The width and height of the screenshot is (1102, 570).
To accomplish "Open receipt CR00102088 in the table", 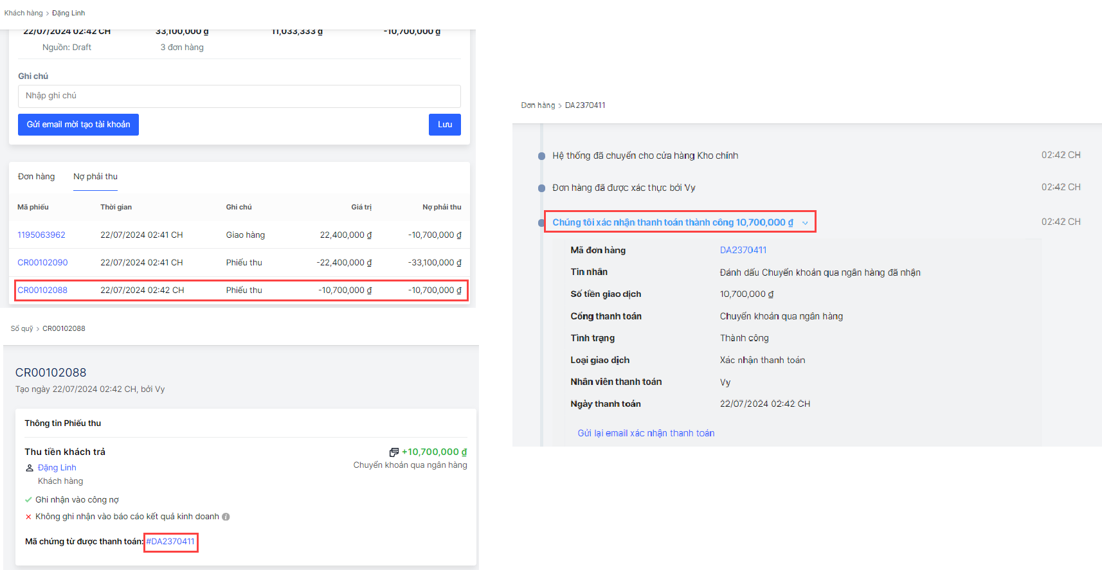I will (42, 290).
